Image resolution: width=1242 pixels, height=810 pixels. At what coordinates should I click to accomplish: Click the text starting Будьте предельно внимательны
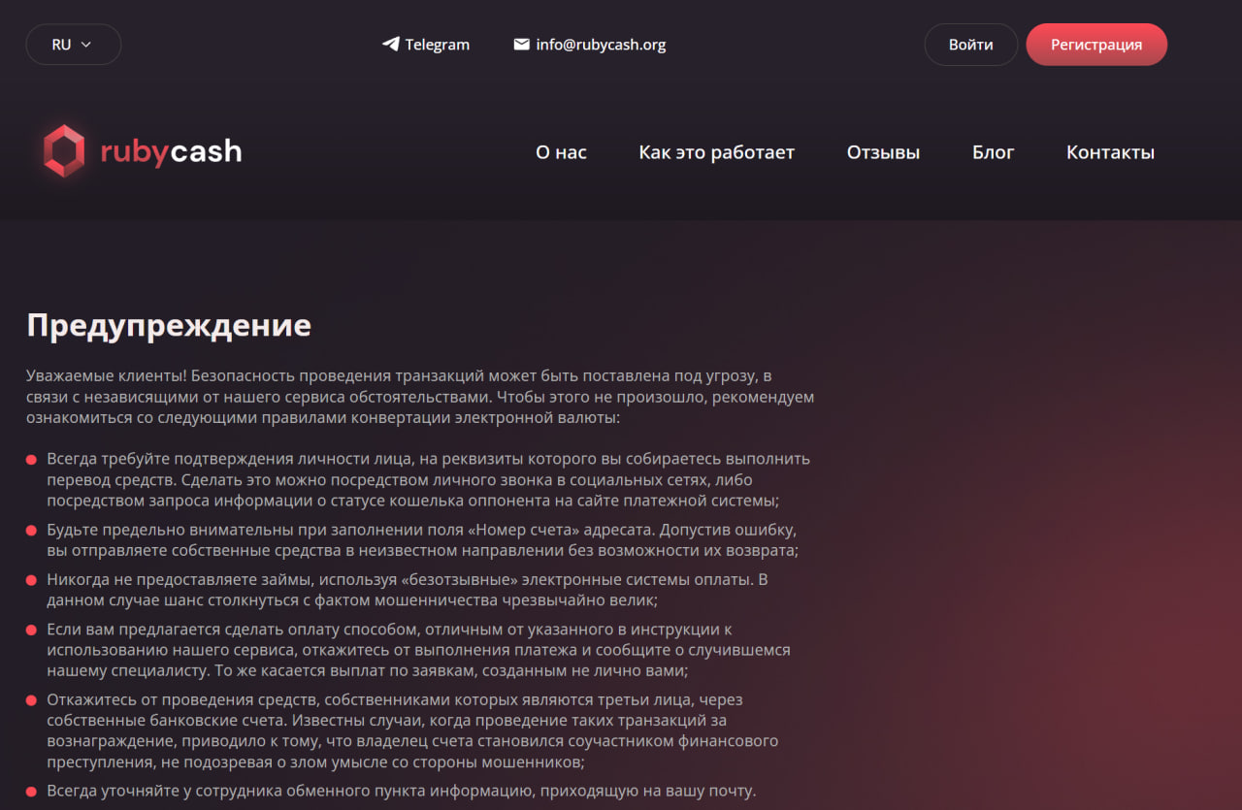pos(422,540)
